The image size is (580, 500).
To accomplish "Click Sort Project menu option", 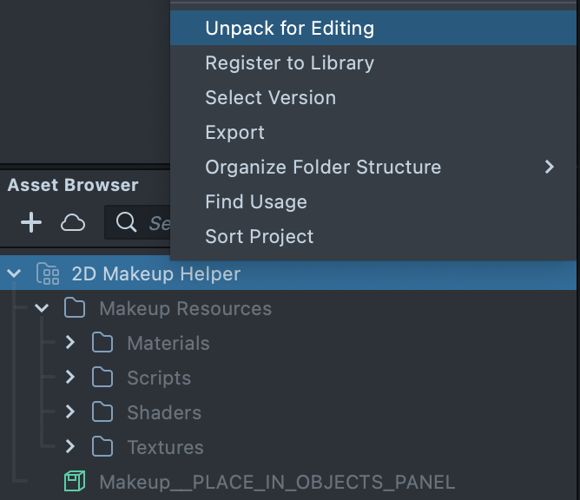I will point(260,237).
